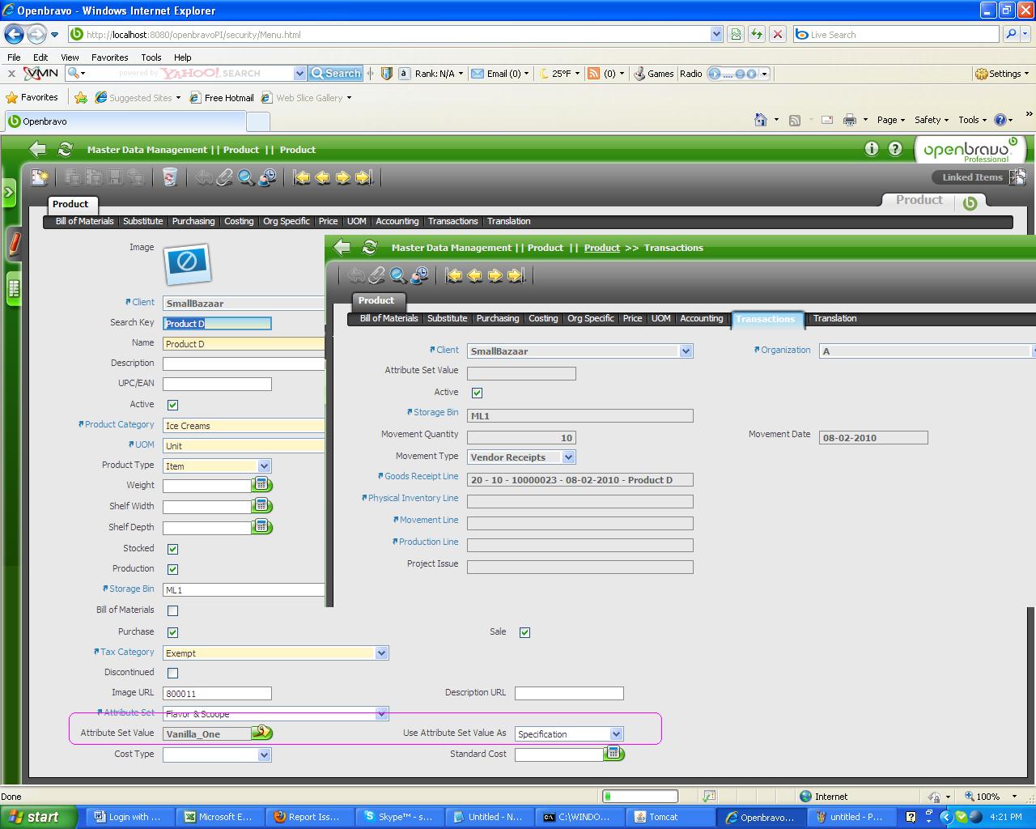
Task: Open the Movement Type dropdown
Action: [x=568, y=457]
